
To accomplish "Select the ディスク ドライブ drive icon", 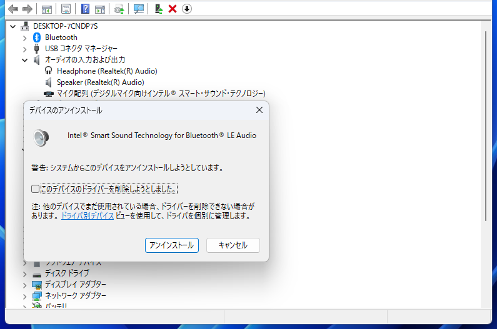I will click(x=37, y=274).
